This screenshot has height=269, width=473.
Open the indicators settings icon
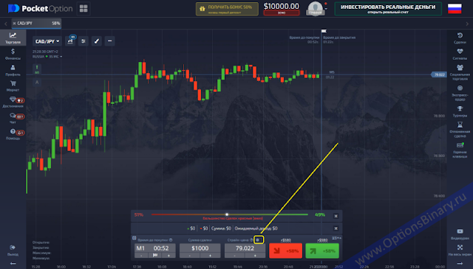pos(84,41)
